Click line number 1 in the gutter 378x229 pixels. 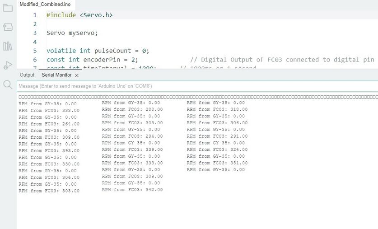(35, 15)
